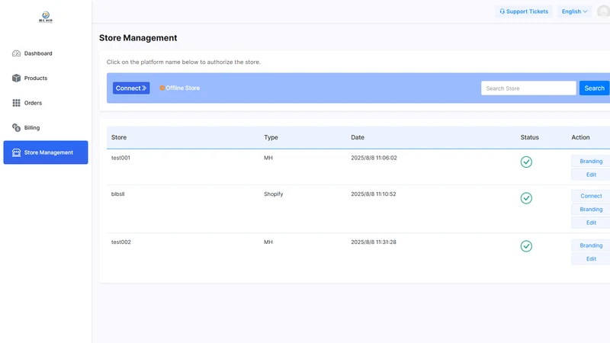Image resolution: width=610 pixels, height=343 pixels.
Task: Click the Products box icon
Action: coord(16,79)
